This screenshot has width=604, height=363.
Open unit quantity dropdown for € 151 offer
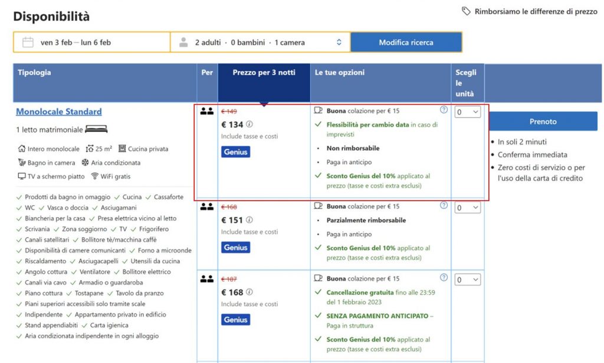467,208
